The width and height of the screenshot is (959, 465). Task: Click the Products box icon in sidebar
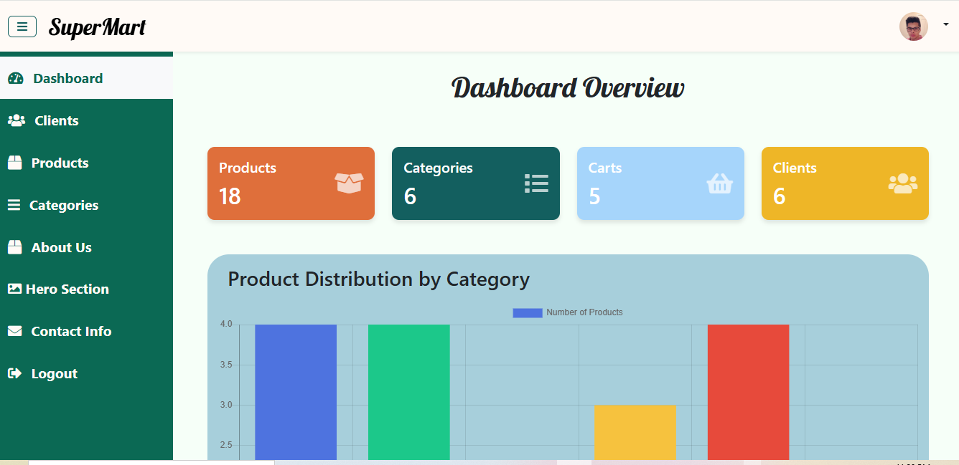pyautogui.click(x=15, y=163)
